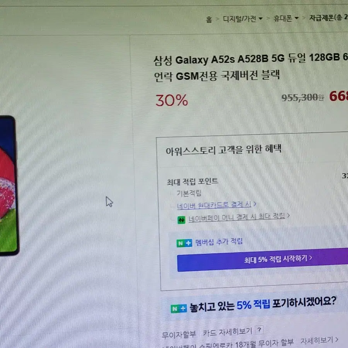Image resolution: width=348 pixels, height=348 pixels.
Task: Click the N+ icon beside 놓치고 있는 5% 적립
Action: [x=179, y=309]
